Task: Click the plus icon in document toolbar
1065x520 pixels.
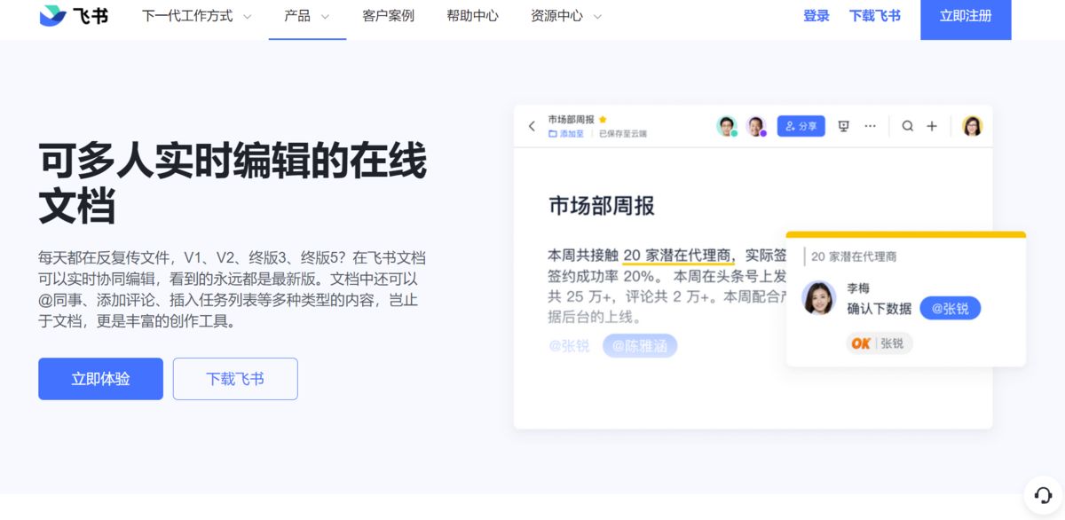Action: point(932,126)
